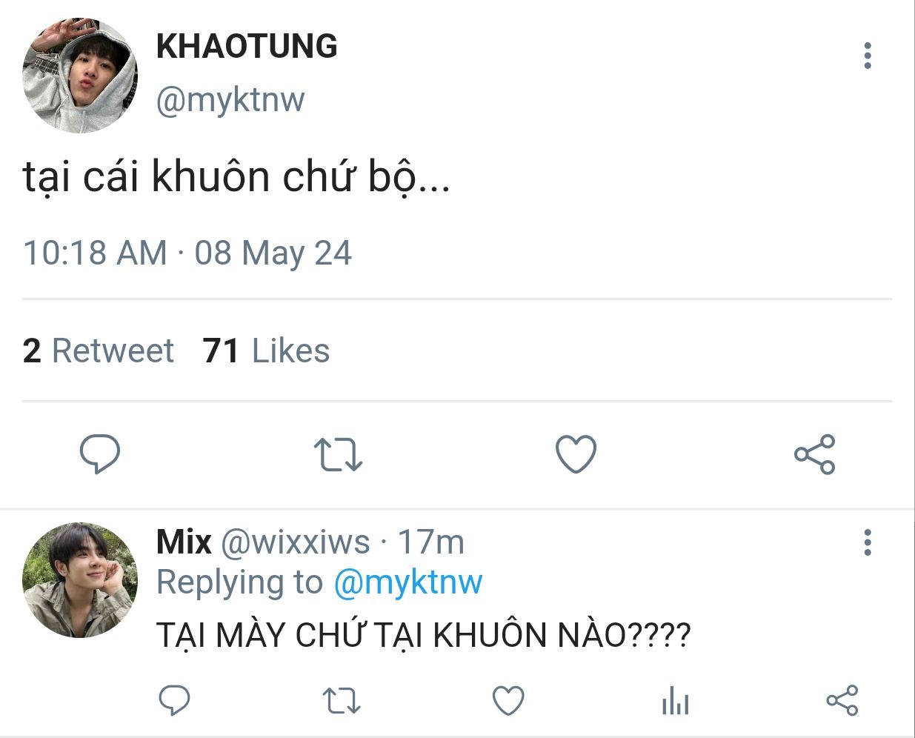Reply to KHAOTUNG's main tweet
This screenshot has width=915, height=738.
100,454
